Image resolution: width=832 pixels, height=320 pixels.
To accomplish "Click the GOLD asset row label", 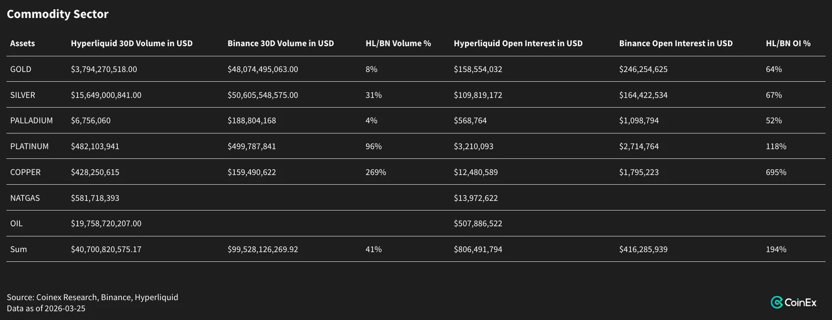I will click(21, 69).
